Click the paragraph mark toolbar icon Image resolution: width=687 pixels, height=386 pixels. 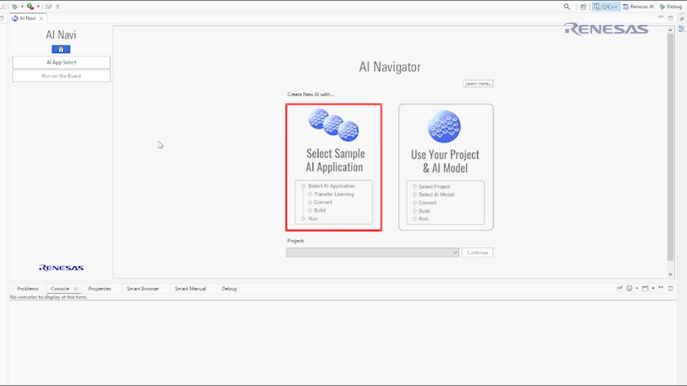58,6
